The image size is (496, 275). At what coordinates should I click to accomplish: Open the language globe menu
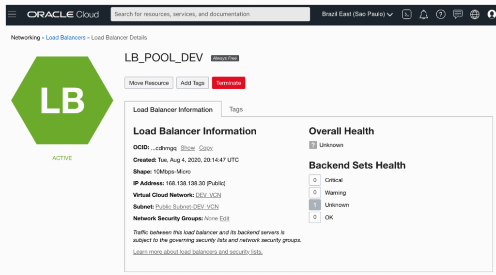(x=475, y=14)
